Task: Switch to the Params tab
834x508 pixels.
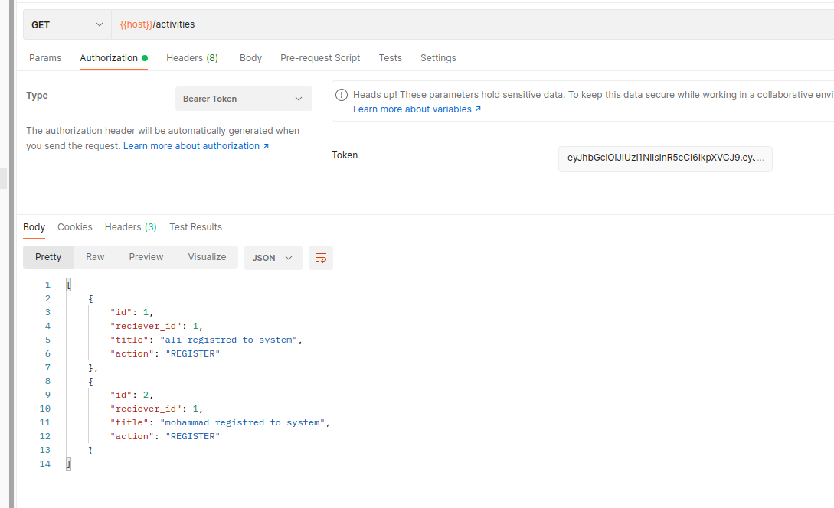Action: point(45,57)
